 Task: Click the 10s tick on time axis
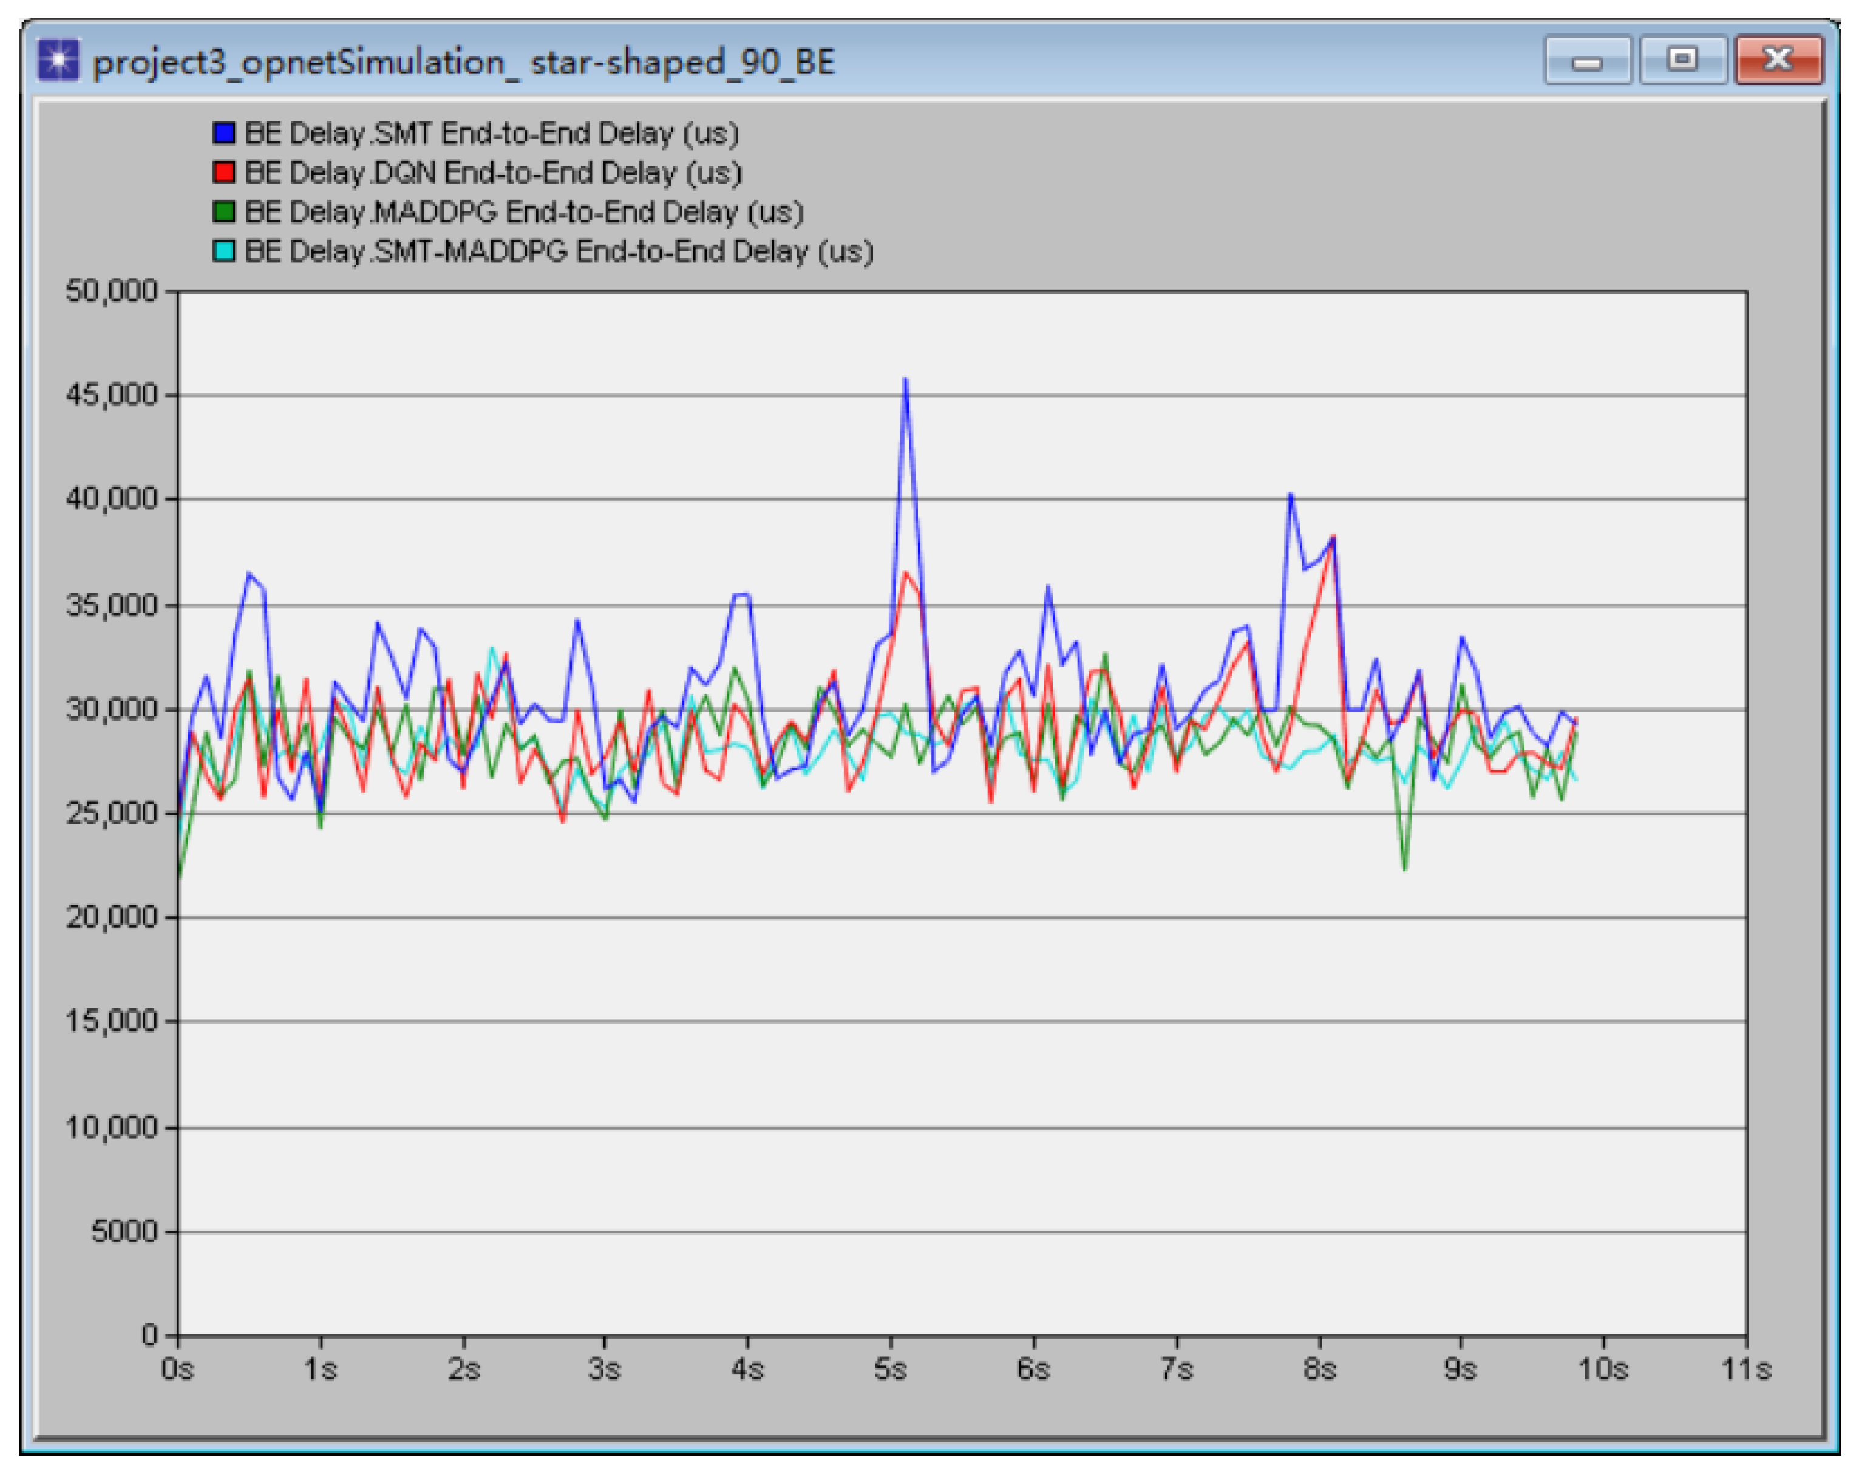tap(1602, 1369)
